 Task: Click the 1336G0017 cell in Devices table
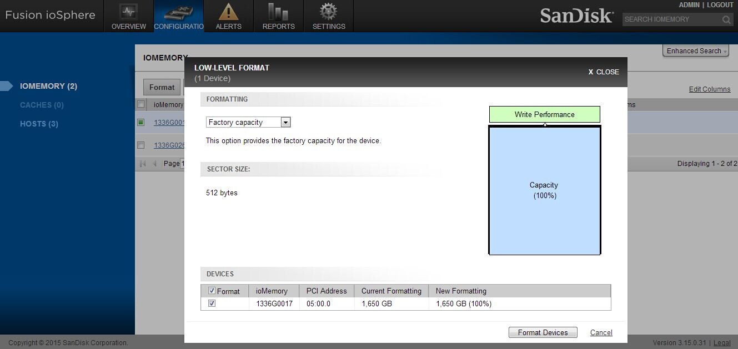point(274,304)
